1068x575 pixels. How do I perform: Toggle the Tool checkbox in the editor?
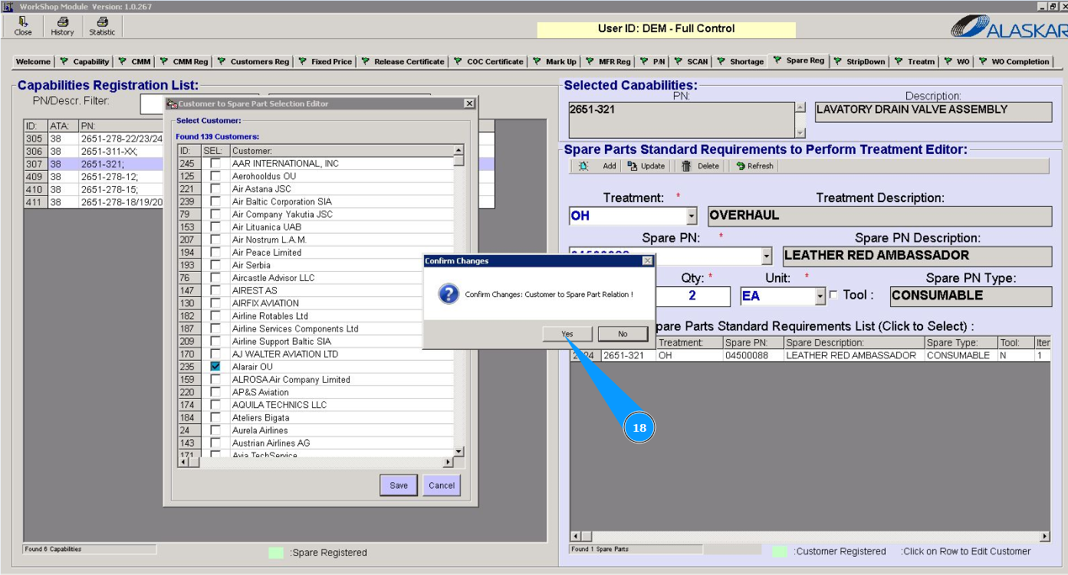click(x=833, y=296)
